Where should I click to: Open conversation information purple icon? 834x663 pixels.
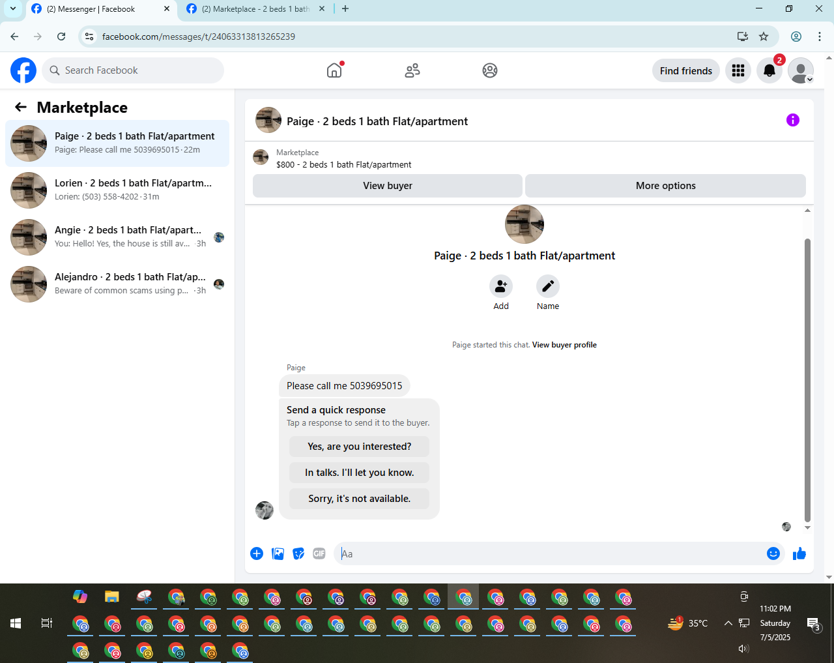pyautogui.click(x=793, y=120)
